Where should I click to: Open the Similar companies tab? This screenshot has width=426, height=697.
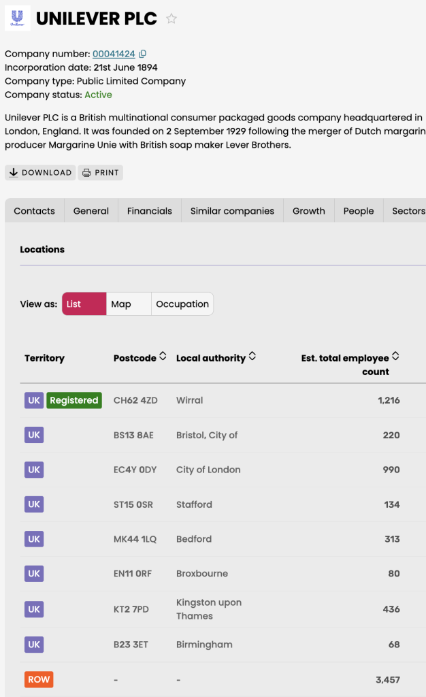[x=232, y=211]
